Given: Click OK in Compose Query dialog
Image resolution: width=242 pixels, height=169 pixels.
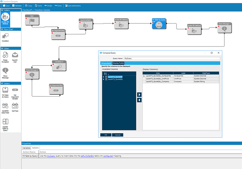Looking at the screenshot, I should pyautogui.click(x=106, y=135).
